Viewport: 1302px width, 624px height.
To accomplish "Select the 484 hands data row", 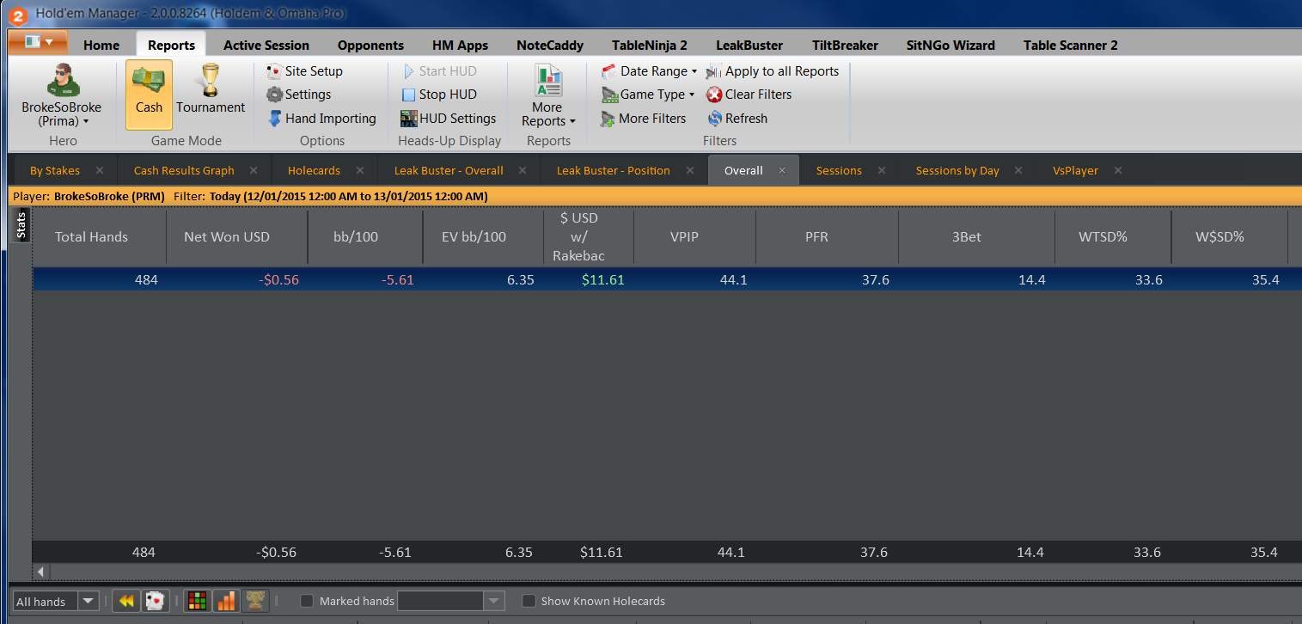I will coord(667,279).
